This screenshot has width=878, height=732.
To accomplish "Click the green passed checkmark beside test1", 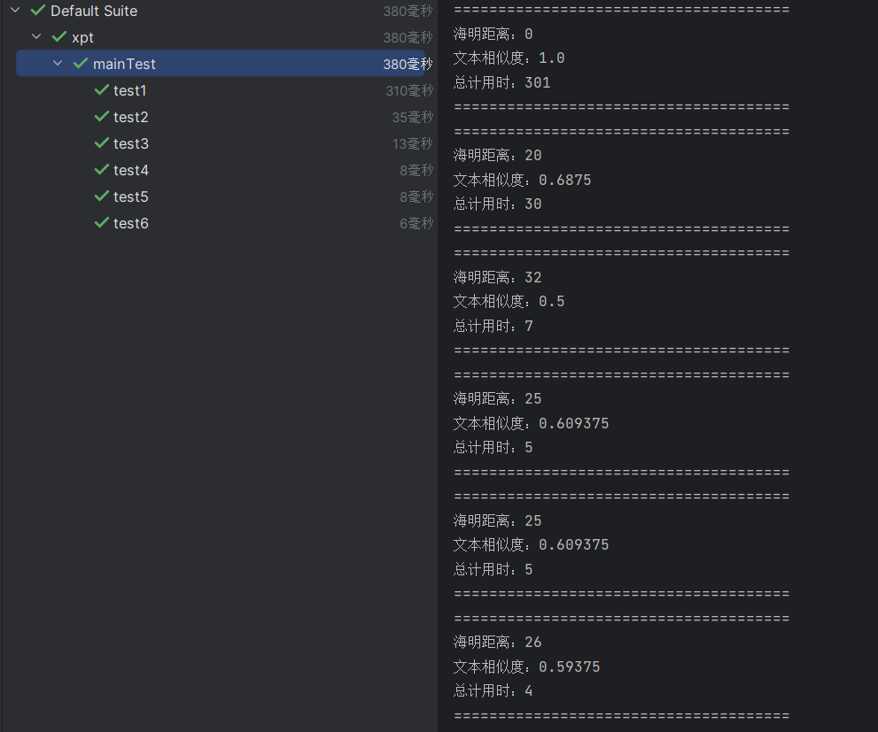I will click(101, 89).
